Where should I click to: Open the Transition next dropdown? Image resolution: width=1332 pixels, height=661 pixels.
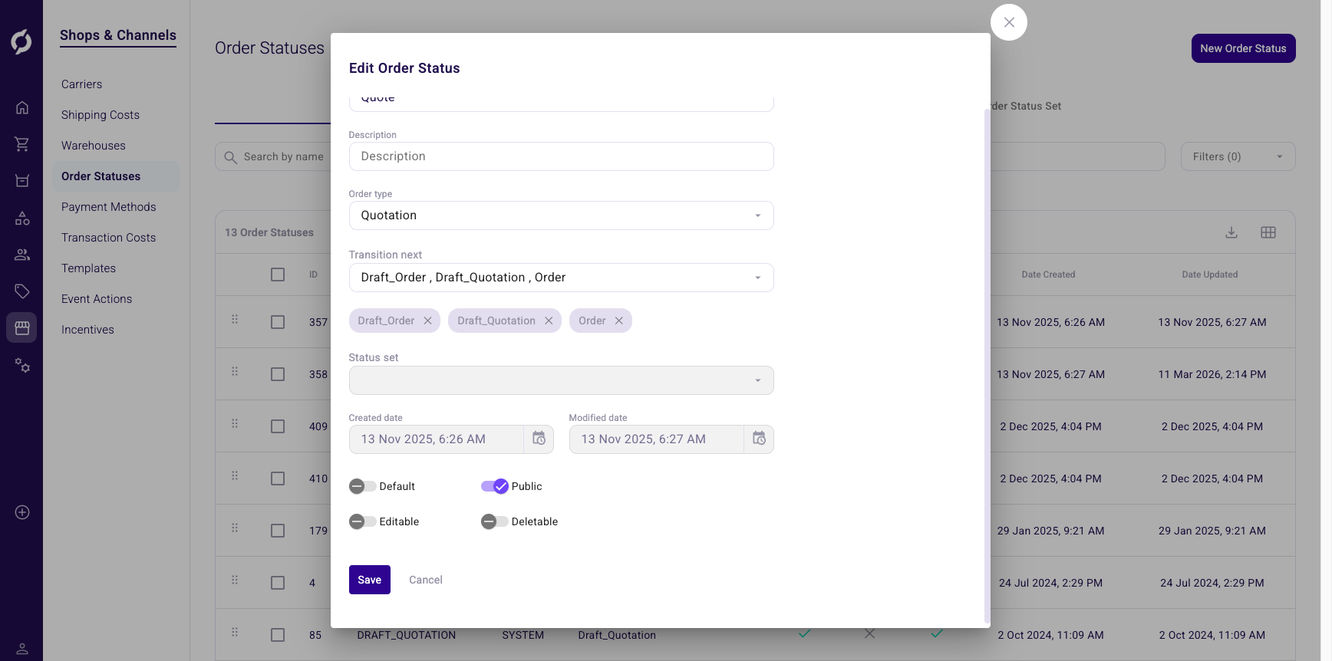(x=561, y=278)
